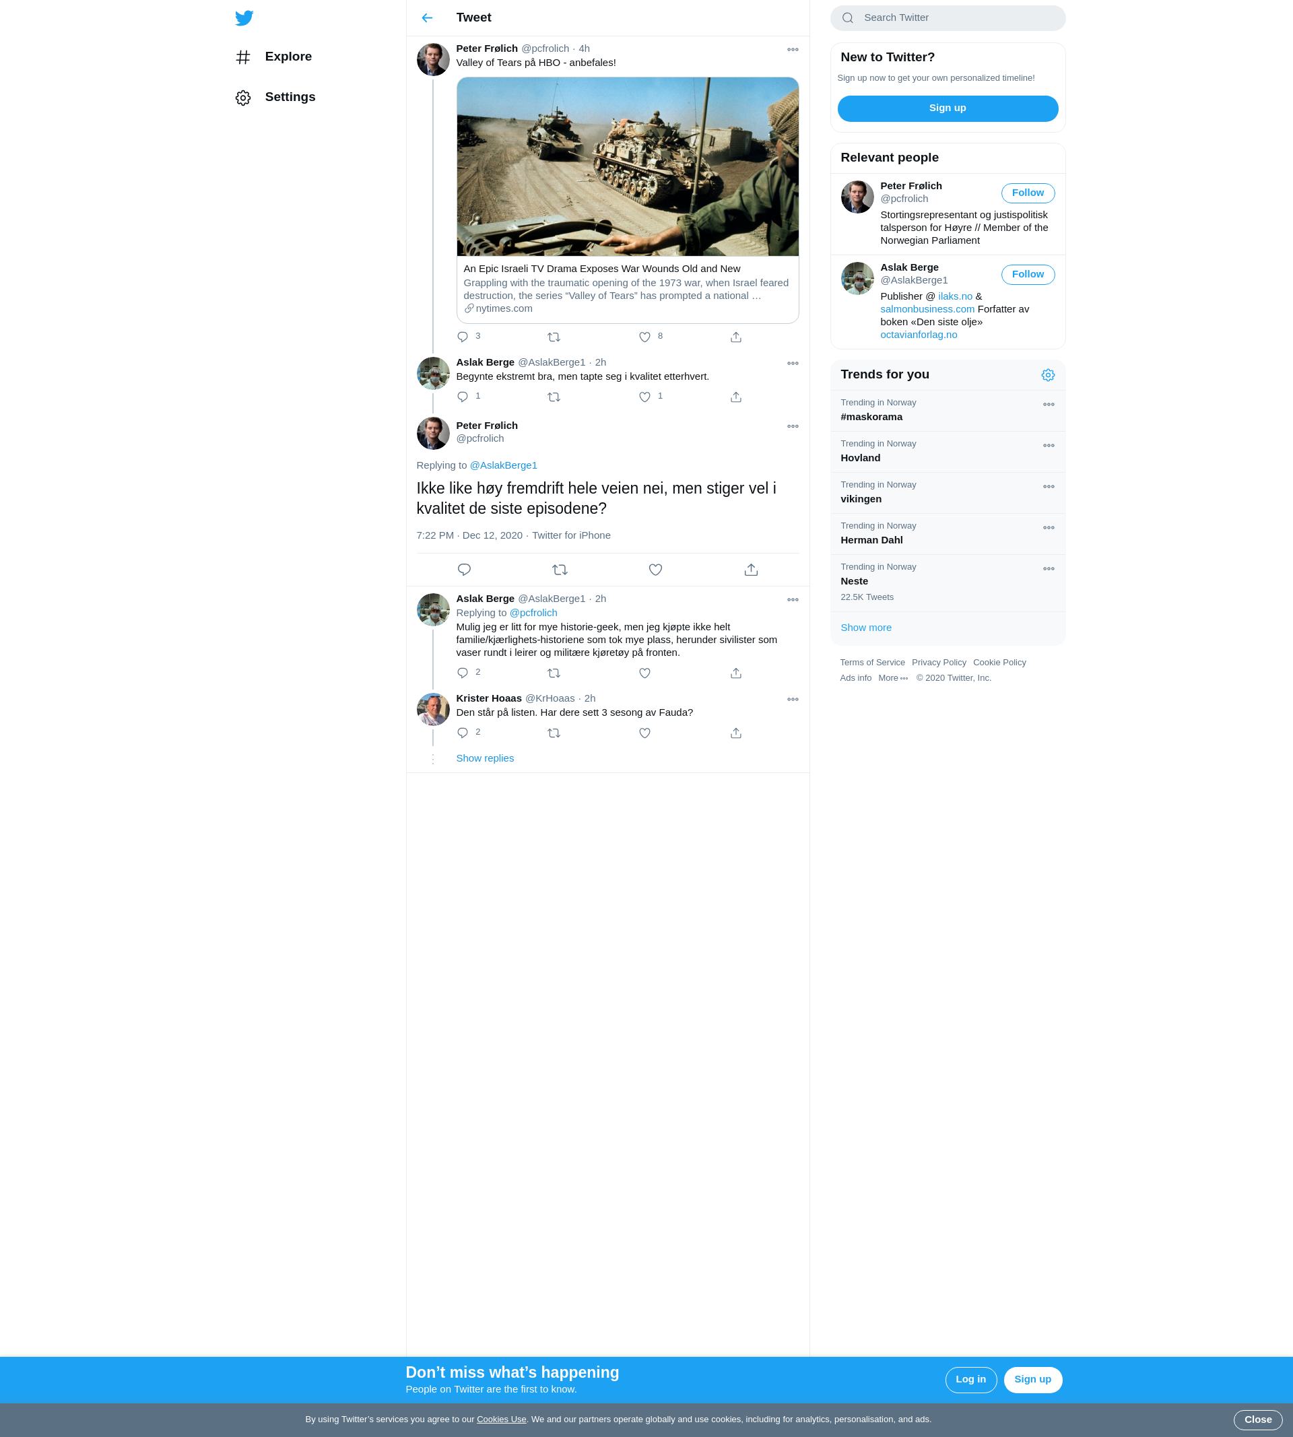This screenshot has height=1437, width=1293.
Task: Open the @AslakBerge1 link after 'Replying to'
Action: 503,465
